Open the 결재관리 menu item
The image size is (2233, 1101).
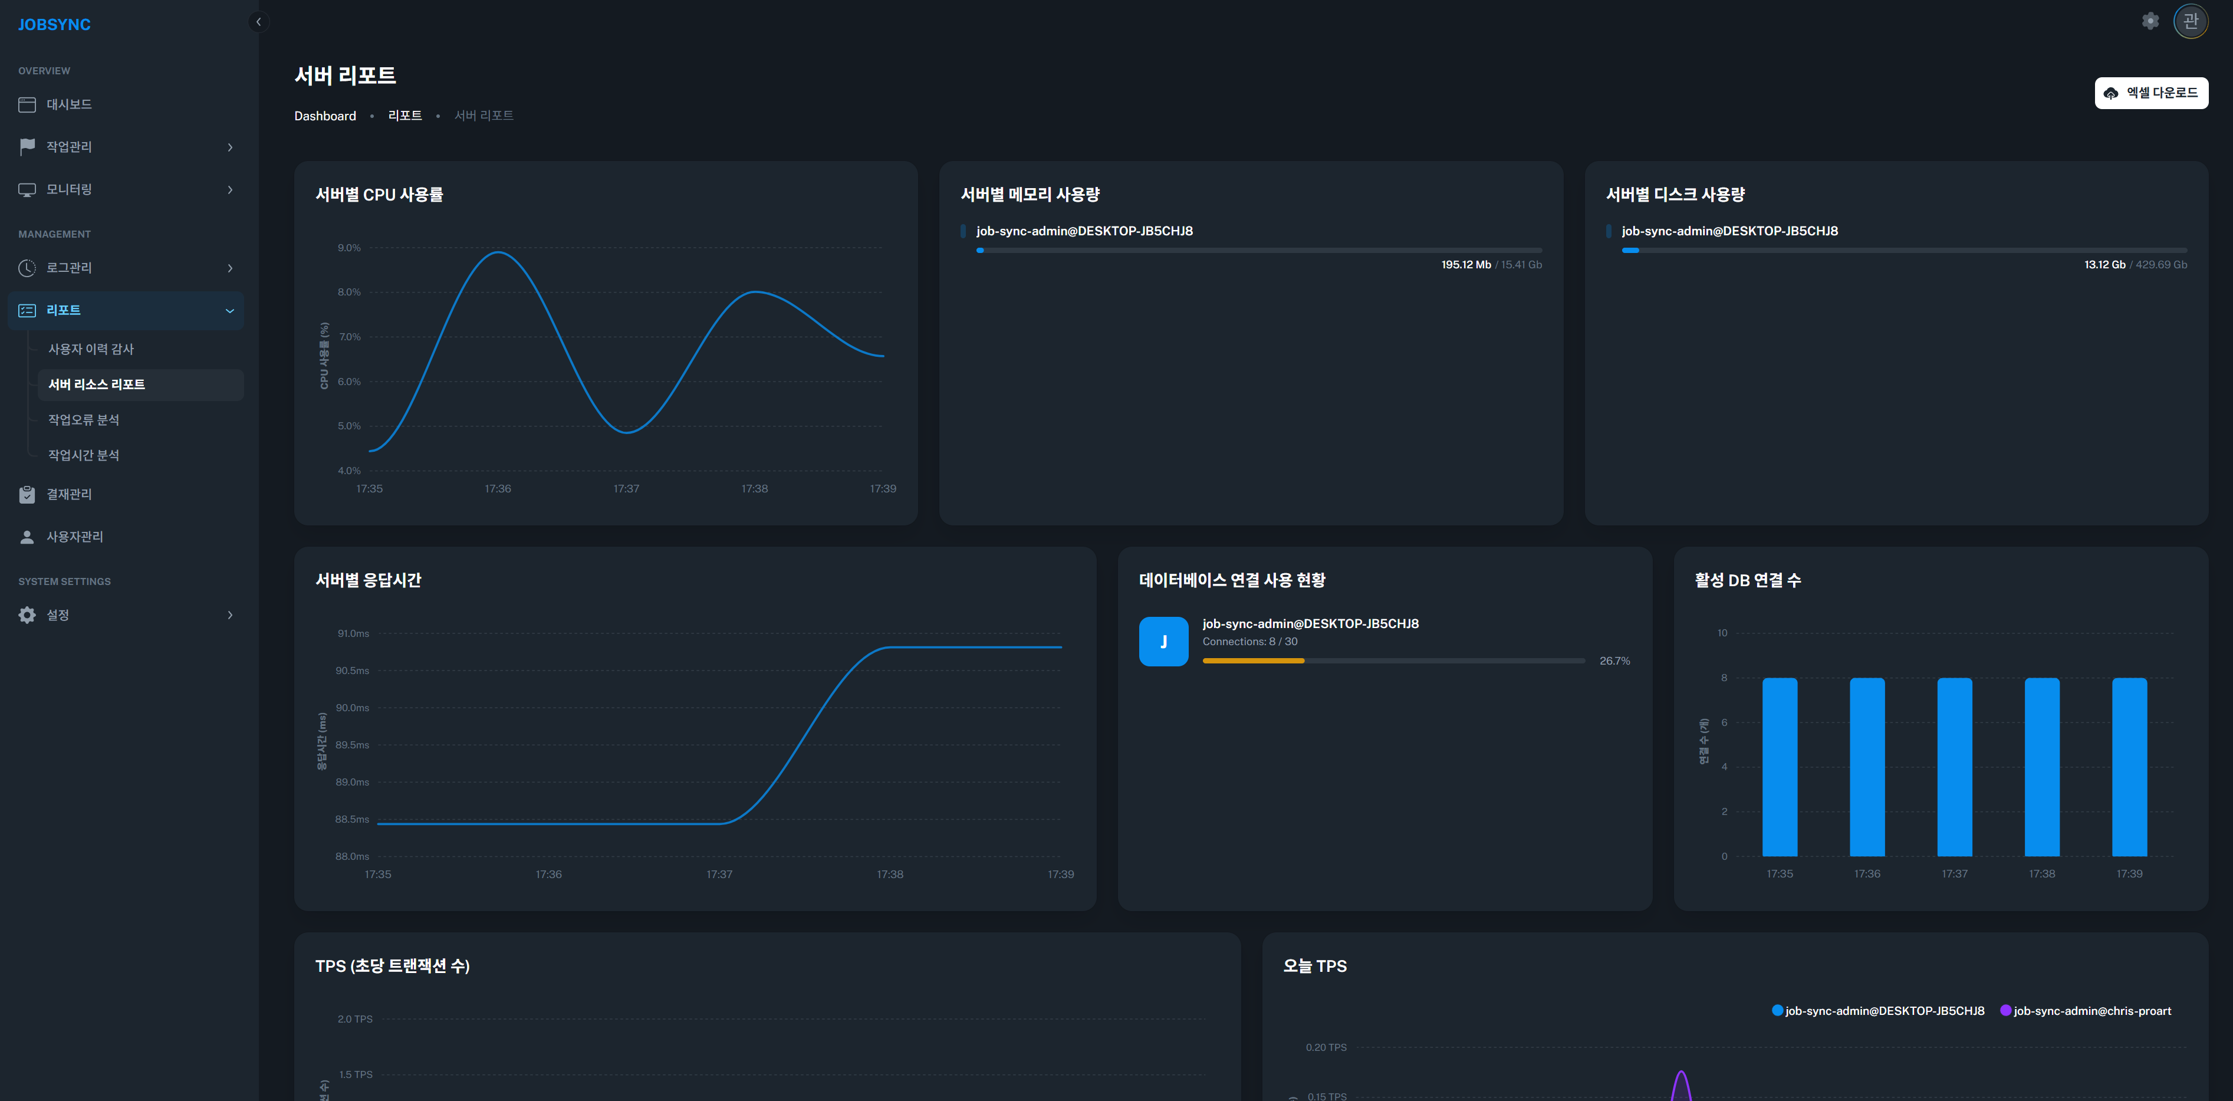126,494
